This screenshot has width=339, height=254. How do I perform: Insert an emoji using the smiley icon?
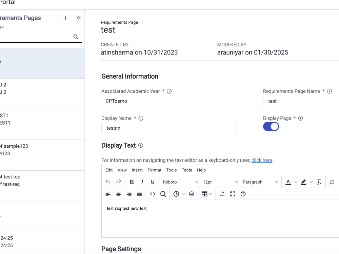(x=192, y=194)
